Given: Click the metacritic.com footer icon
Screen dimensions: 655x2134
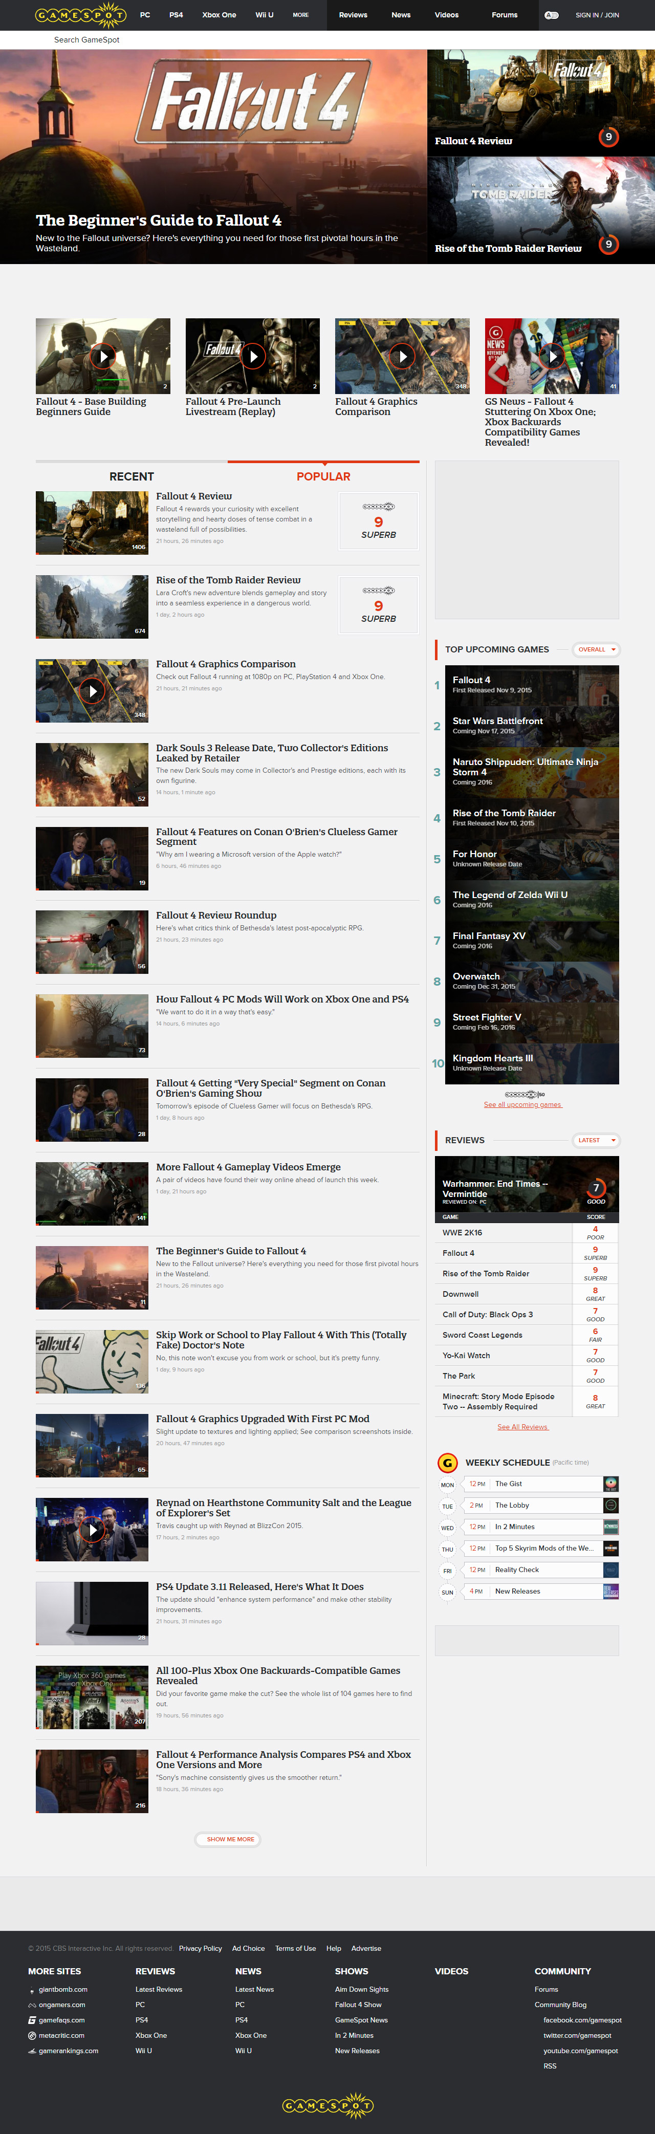Looking at the screenshot, I should (x=32, y=2035).
